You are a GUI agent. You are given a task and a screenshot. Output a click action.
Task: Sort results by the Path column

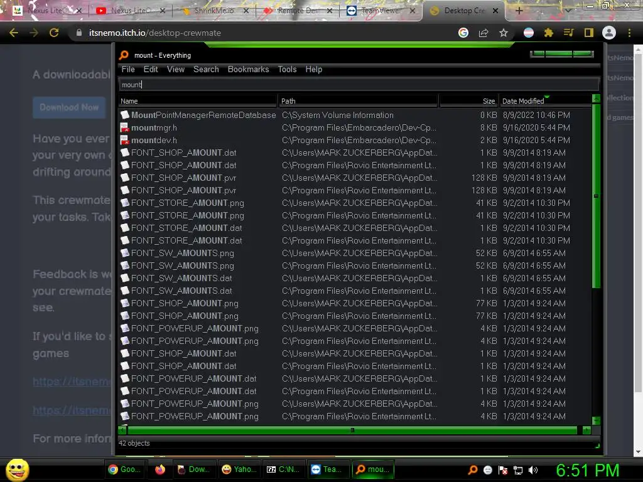click(x=359, y=101)
